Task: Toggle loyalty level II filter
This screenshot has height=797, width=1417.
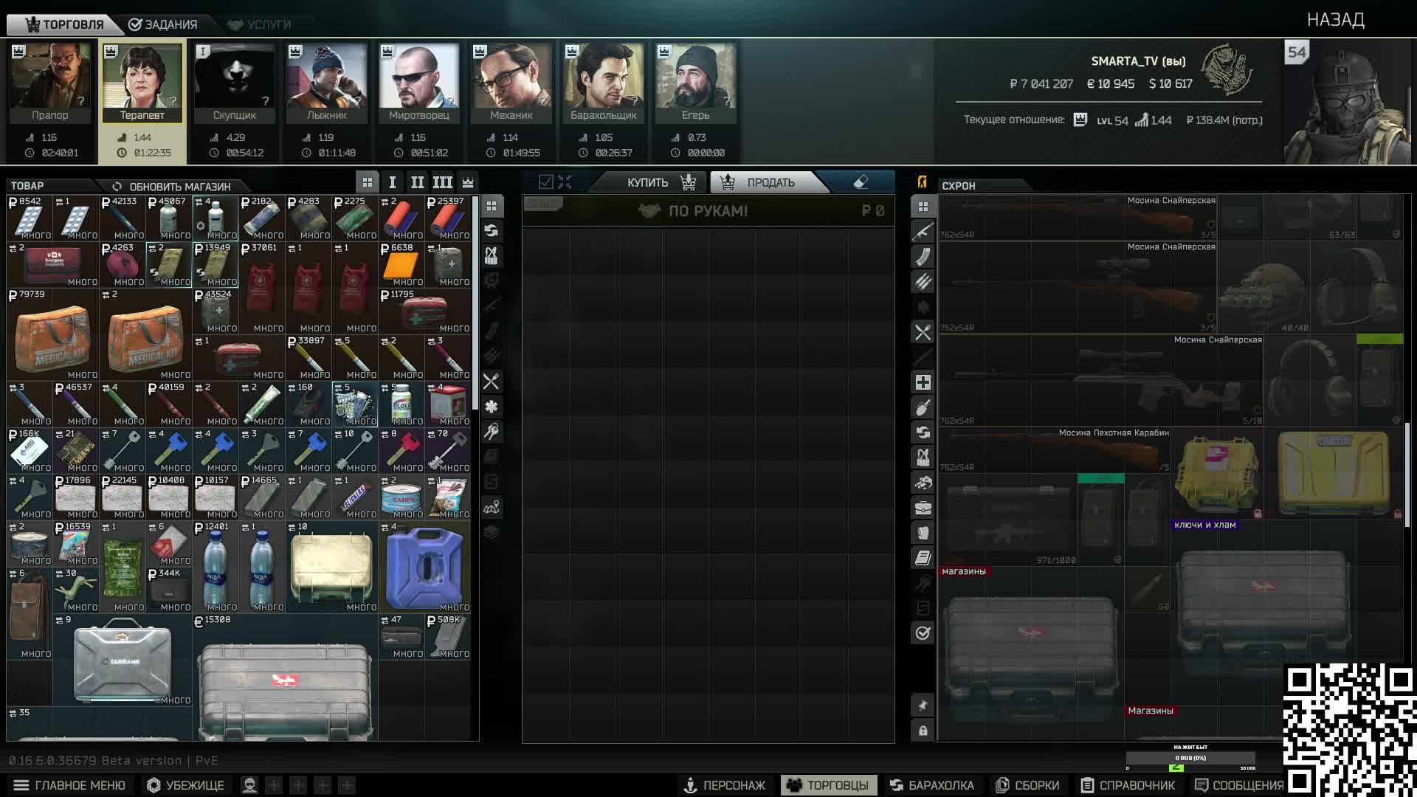Action: pos(417,182)
